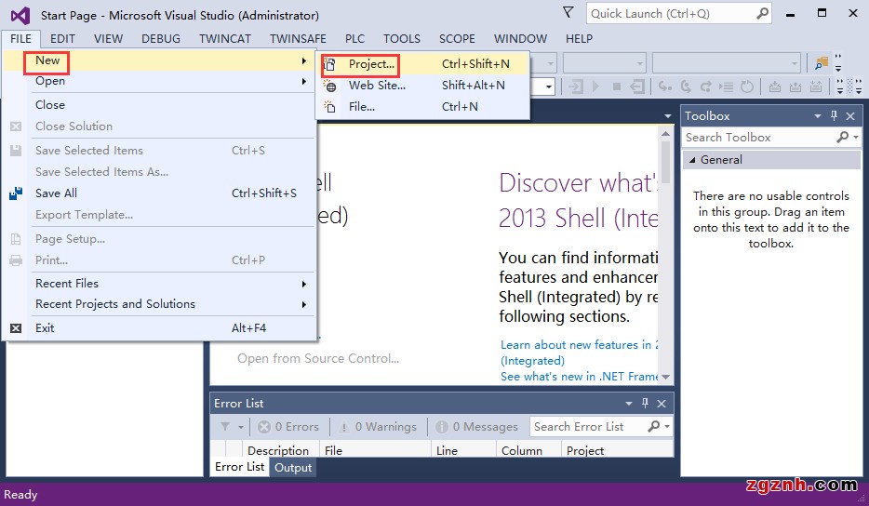Click the notifications flag icon in title bar
The width and height of the screenshot is (869, 506).
point(568,13)
